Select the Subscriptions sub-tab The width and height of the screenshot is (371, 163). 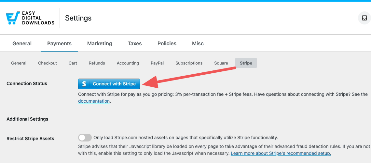189,63
